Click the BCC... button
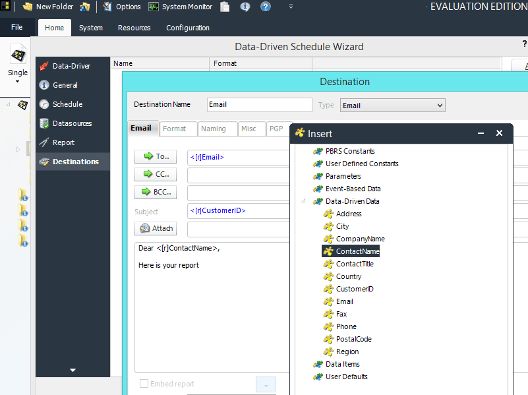The width and height of the screenshot is (528, 395). 155,192
